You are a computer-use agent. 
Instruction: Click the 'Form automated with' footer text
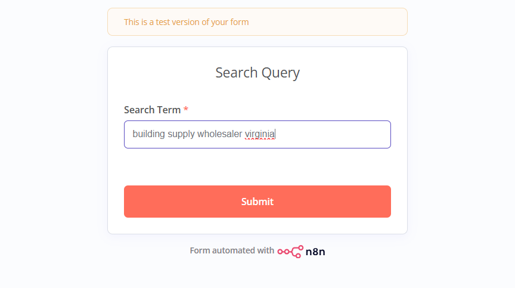(x=231, y=250)
